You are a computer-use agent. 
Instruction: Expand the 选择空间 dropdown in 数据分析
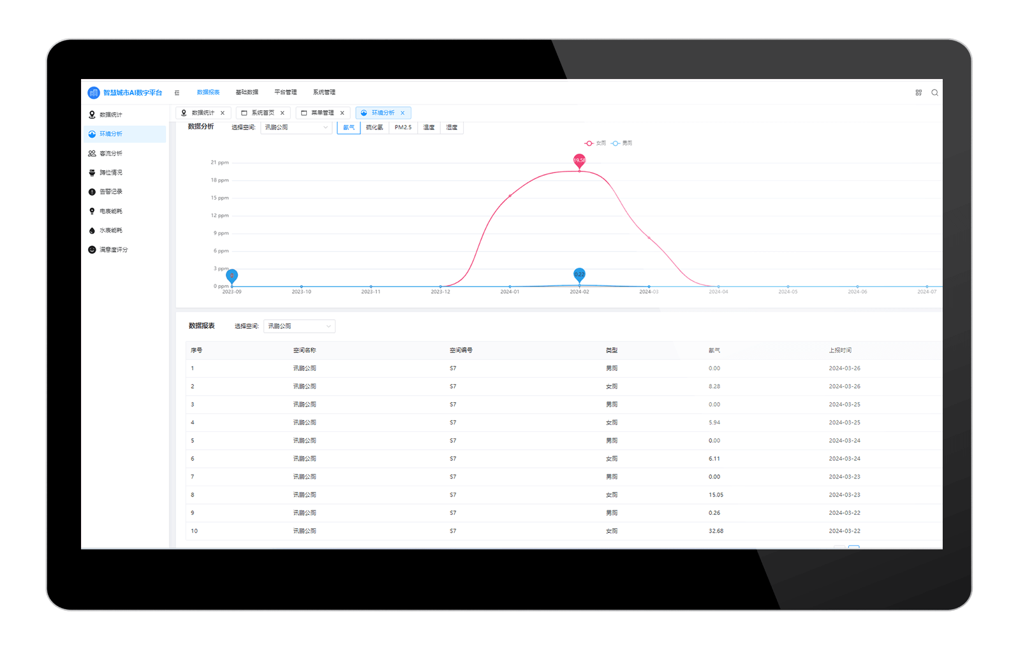coord(297,127)
